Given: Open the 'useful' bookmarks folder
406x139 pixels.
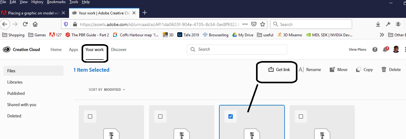Looking at the screenshot, I should pyautogui.click(x=265, y=35).
